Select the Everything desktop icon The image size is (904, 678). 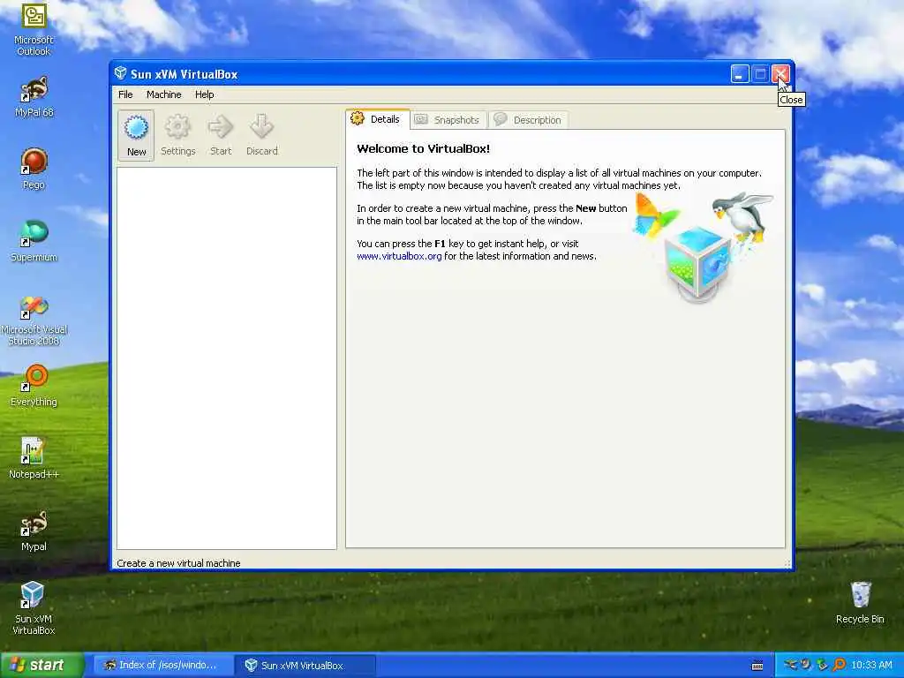34,386
